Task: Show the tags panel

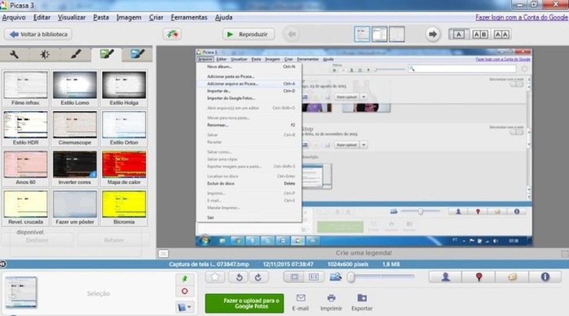Action: [511, 277]
